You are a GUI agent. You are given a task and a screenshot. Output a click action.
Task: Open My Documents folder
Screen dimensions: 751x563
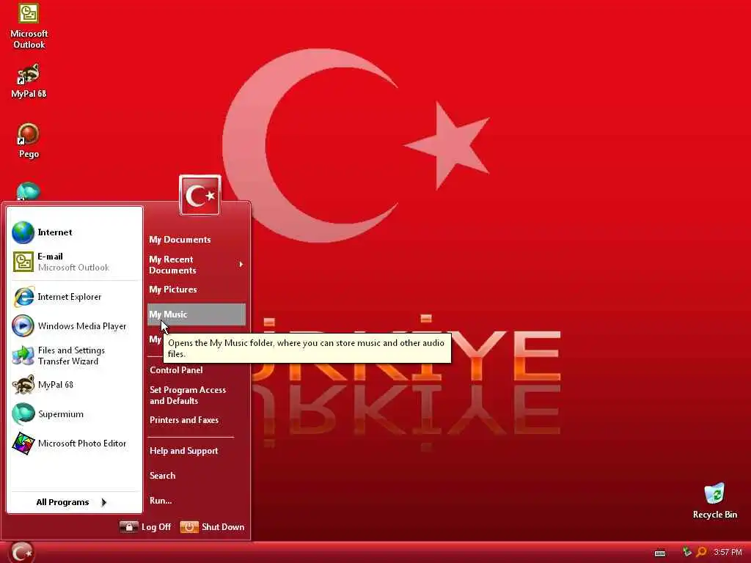tap(197, 240)
